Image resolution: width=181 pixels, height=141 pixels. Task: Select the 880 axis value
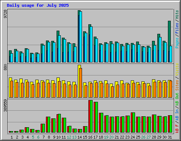tap(5, 67)
